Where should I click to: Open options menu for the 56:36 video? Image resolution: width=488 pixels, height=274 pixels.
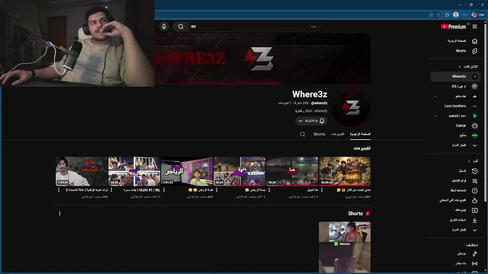click(x=321, y=190)
